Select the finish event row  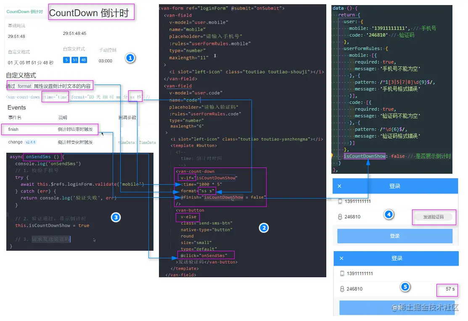click(x=50, y=129)
